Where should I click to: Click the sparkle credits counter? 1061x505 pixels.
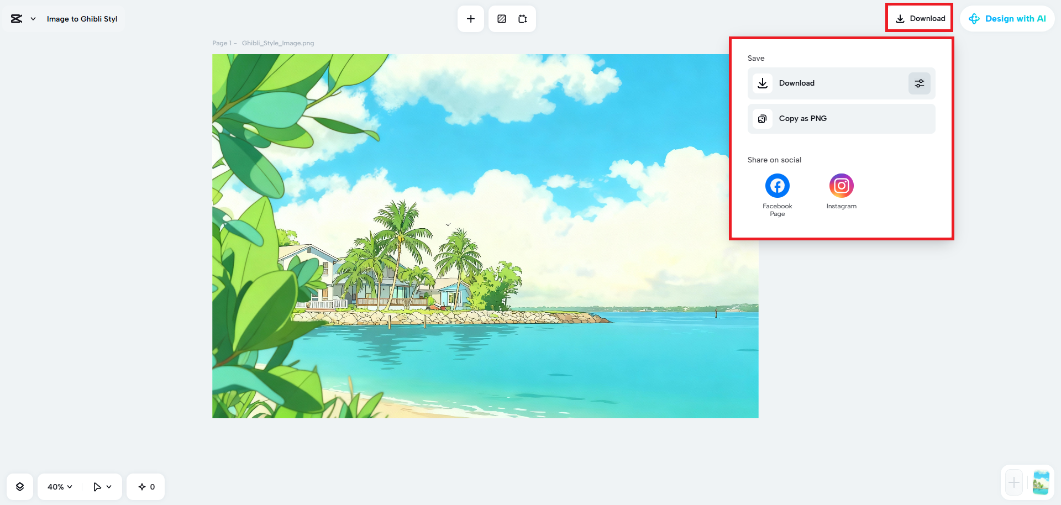146,487
